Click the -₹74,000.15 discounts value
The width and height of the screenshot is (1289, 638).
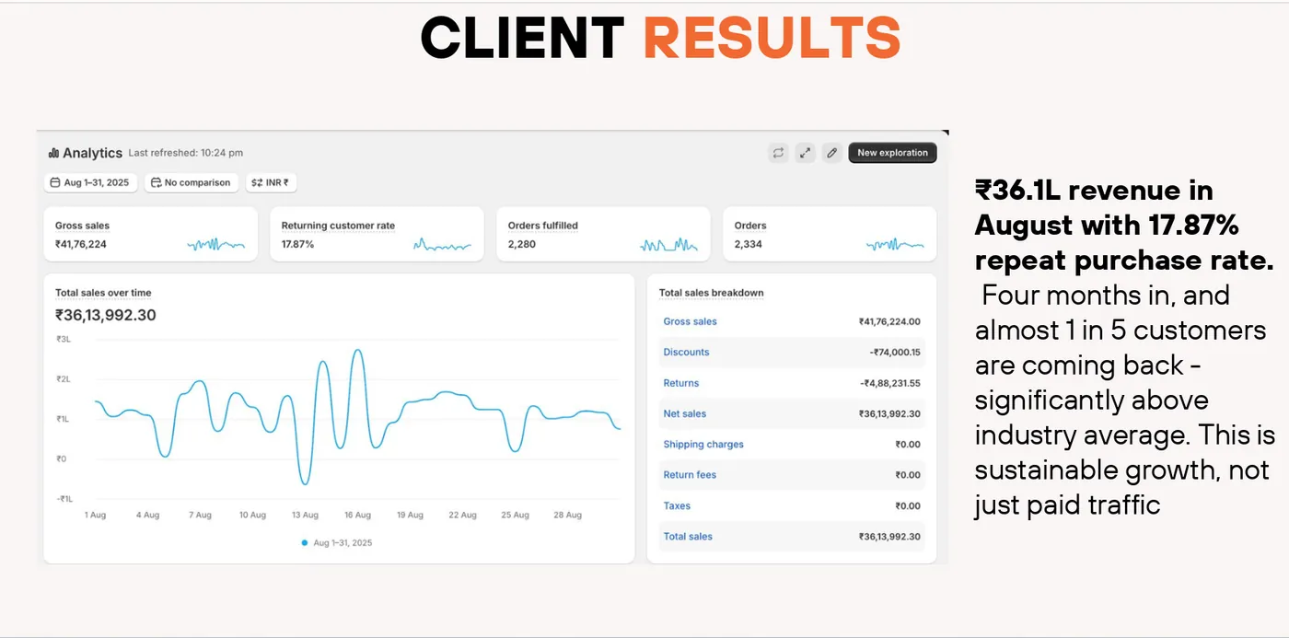pyautogui.click(x=895, y=352)
